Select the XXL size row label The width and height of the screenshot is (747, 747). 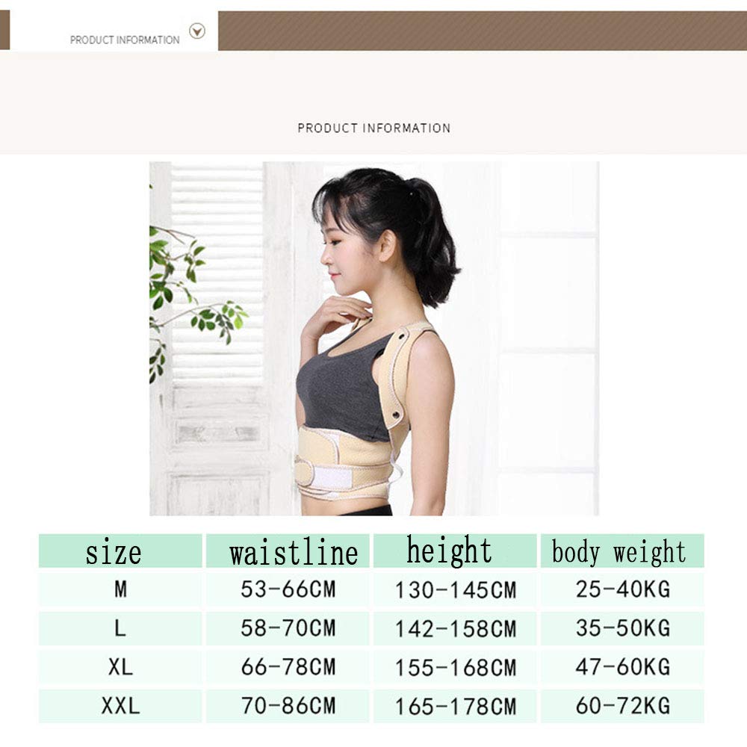click(120, 706)
